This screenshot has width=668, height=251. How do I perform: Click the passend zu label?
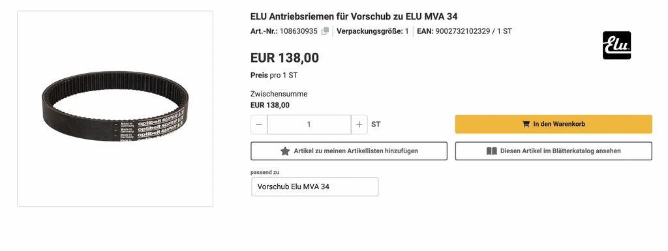point(265,172)
